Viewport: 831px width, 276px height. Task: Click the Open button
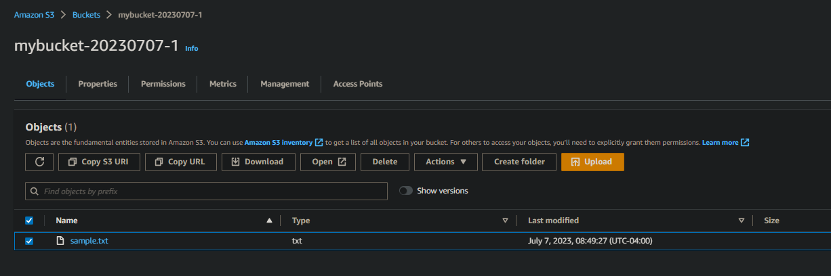(328, 162)
